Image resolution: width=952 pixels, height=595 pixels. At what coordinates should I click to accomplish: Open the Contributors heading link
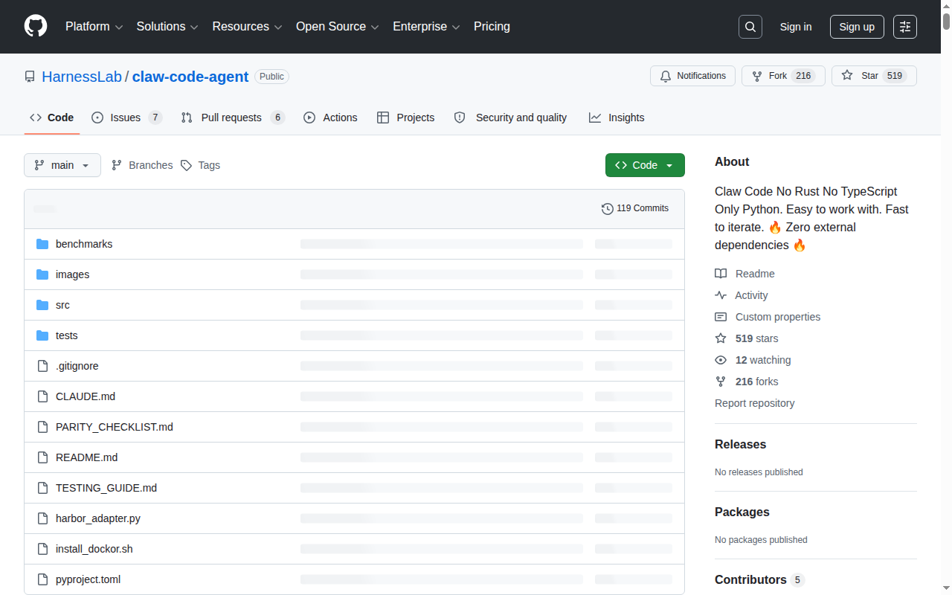tap(759, 579)
